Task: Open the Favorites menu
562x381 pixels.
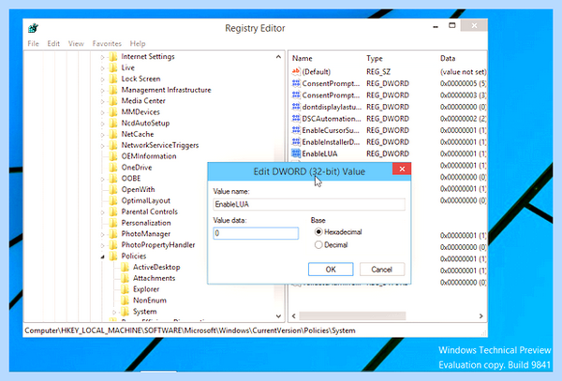Action: 107,44
